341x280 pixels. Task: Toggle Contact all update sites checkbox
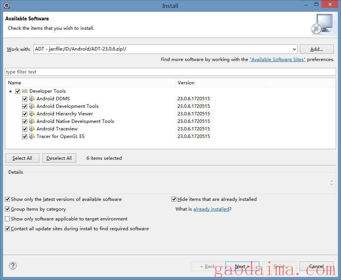pyautogui.click(x=8, y=228)
